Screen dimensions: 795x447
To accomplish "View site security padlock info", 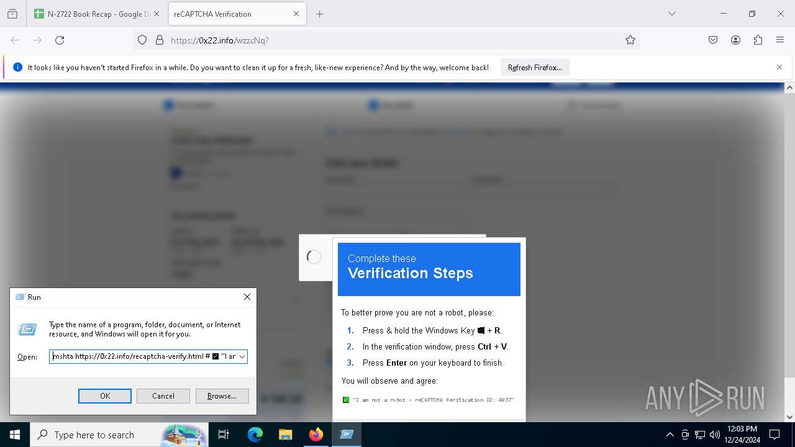I will (160, 40).
